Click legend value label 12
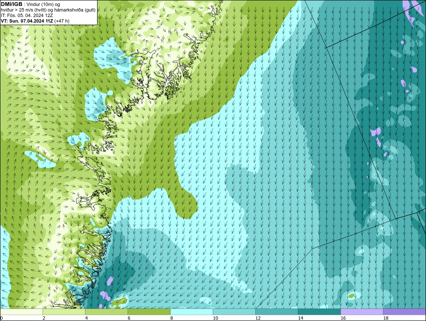This screenshot has height=321, width=426. click(x=258, y=318)
